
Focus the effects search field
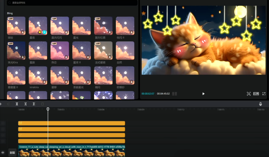(x=72, y=3)
